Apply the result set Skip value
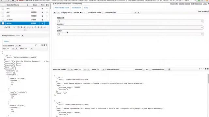This screenshot has width=209, height=117. point(88,69)
